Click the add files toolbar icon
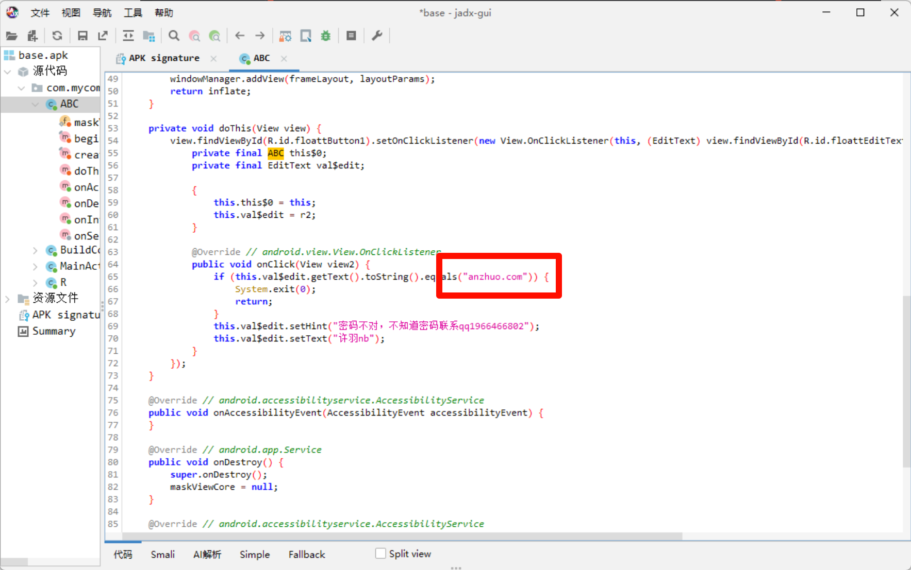 coord(32,36)
